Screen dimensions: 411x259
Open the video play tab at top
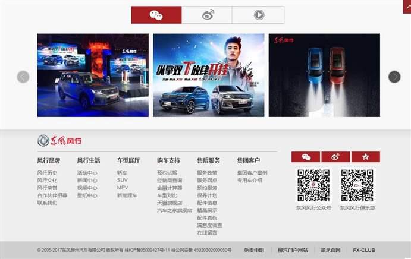tap(258, 15)
